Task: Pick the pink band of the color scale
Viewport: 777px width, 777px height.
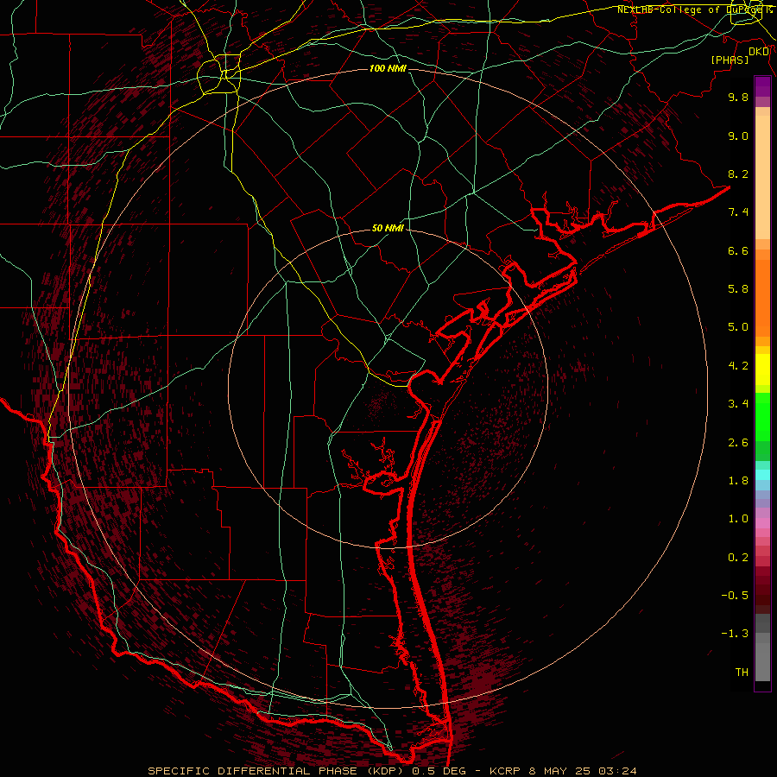Action: pyautogui.click(x=762, y=523)
